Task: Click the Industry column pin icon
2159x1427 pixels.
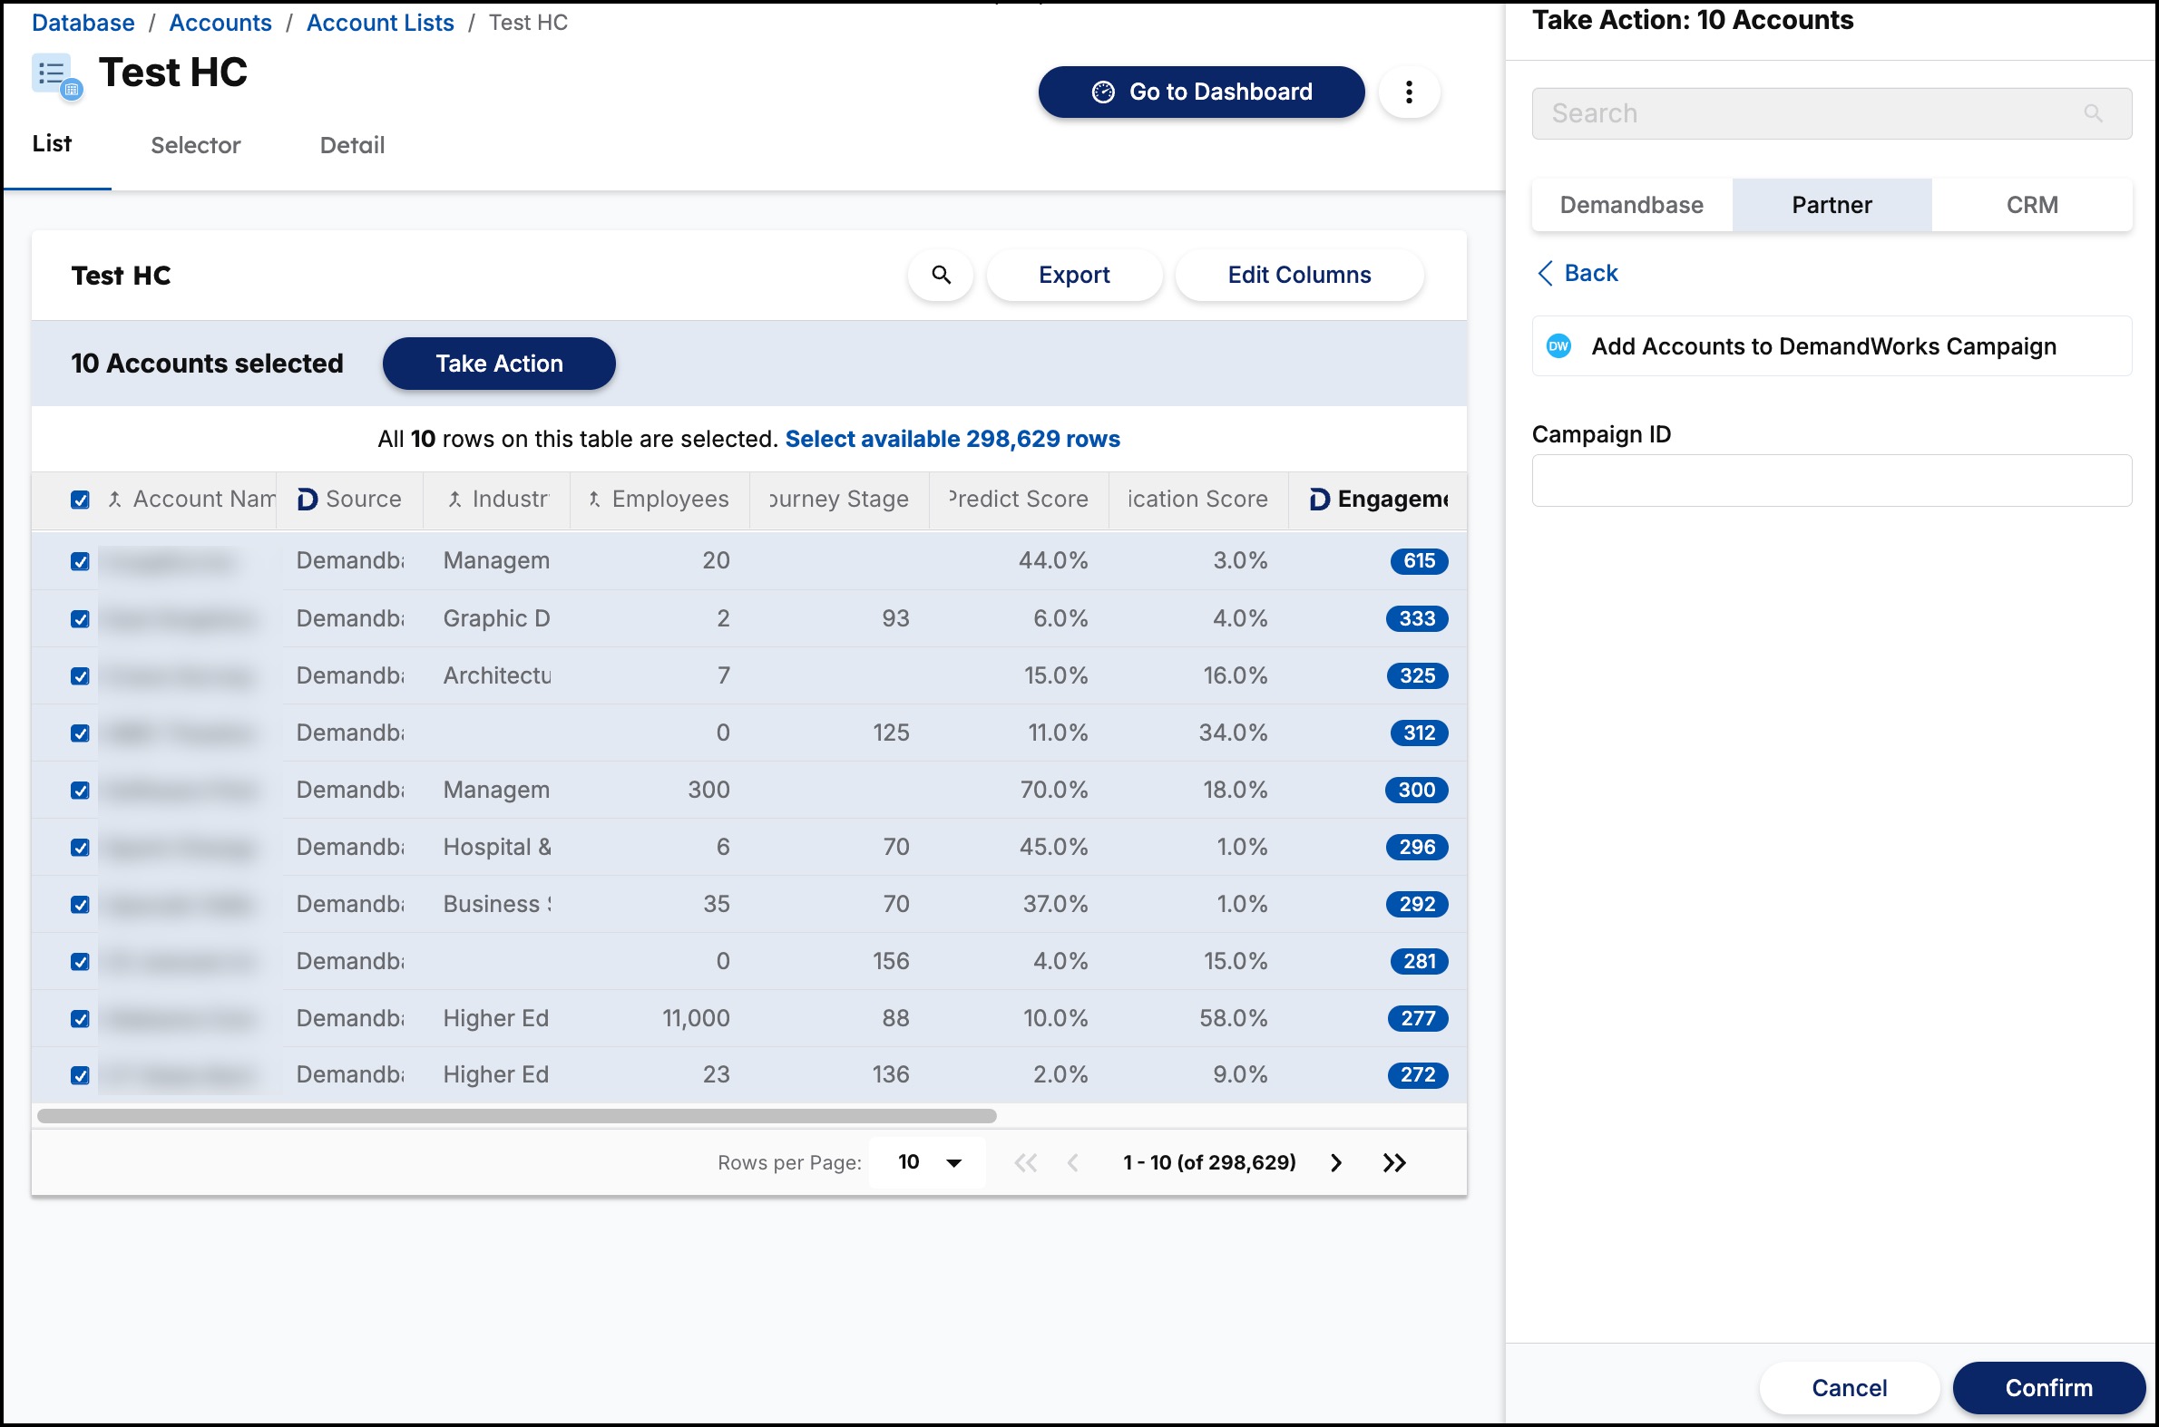Action: coord(454,499)
